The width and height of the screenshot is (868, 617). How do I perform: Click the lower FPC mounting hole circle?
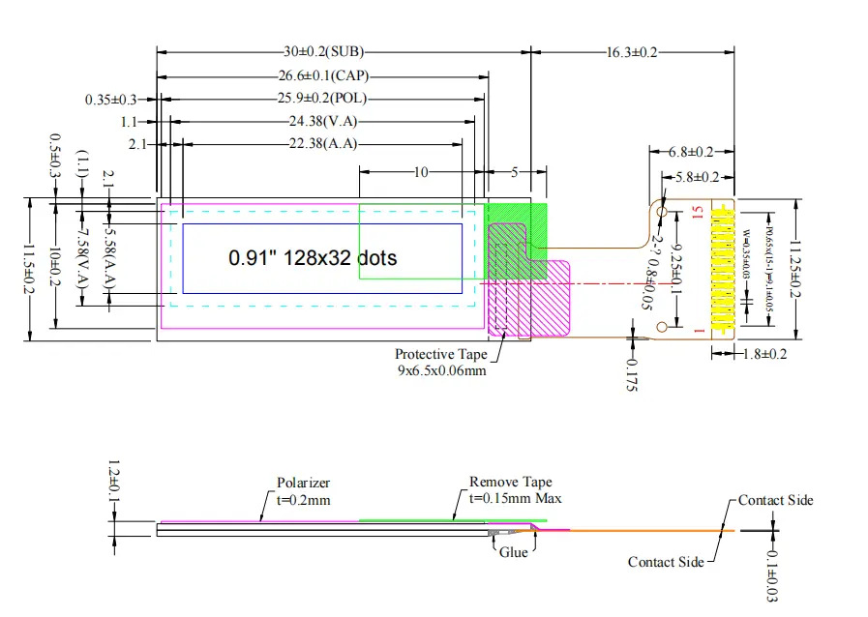[x=662, y=327]
